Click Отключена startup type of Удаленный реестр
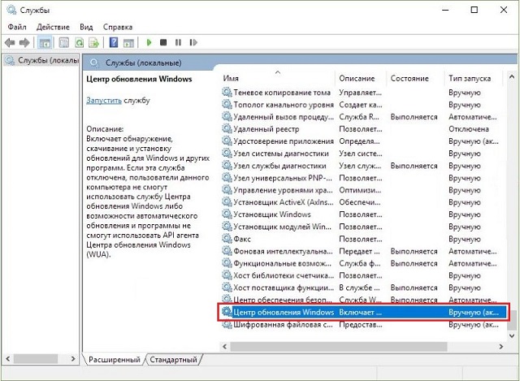 click(469, 129)
